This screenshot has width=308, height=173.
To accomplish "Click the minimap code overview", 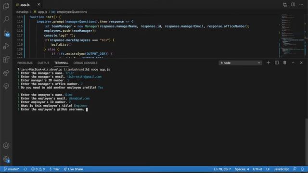I will click(x=292, y=36).
